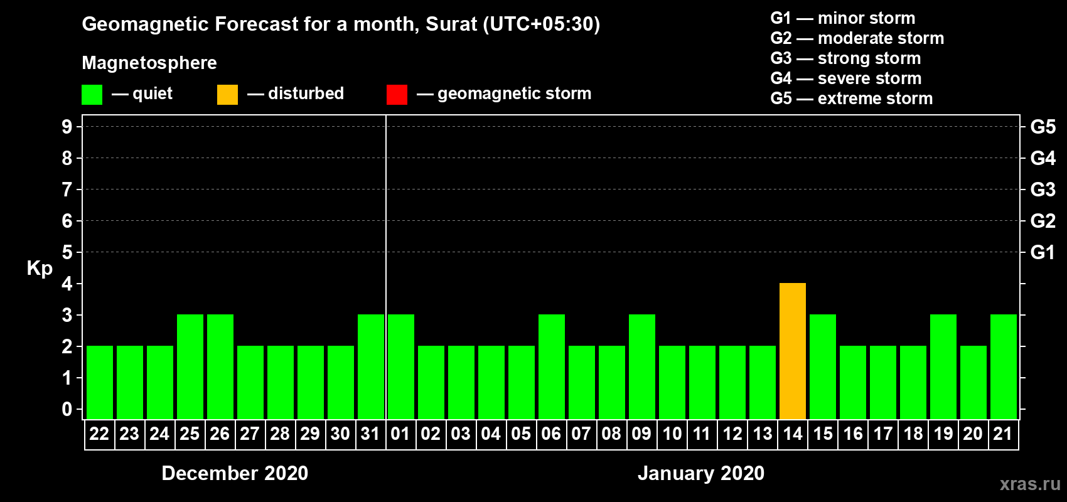The image size is (1067, 502).
Task: Click date label 19 on axis
Action: point(943,434)
